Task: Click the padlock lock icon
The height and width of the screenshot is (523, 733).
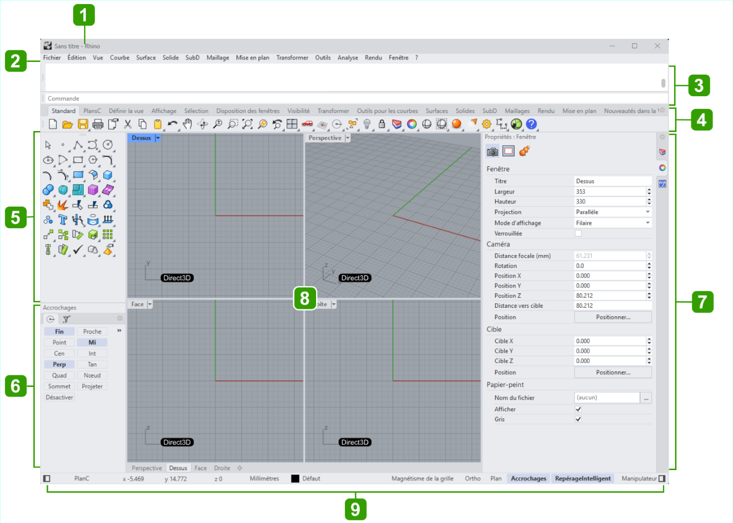Action: click(x=382, y=124)
